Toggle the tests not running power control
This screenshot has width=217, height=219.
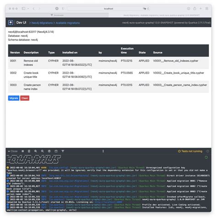click(190, 151)
